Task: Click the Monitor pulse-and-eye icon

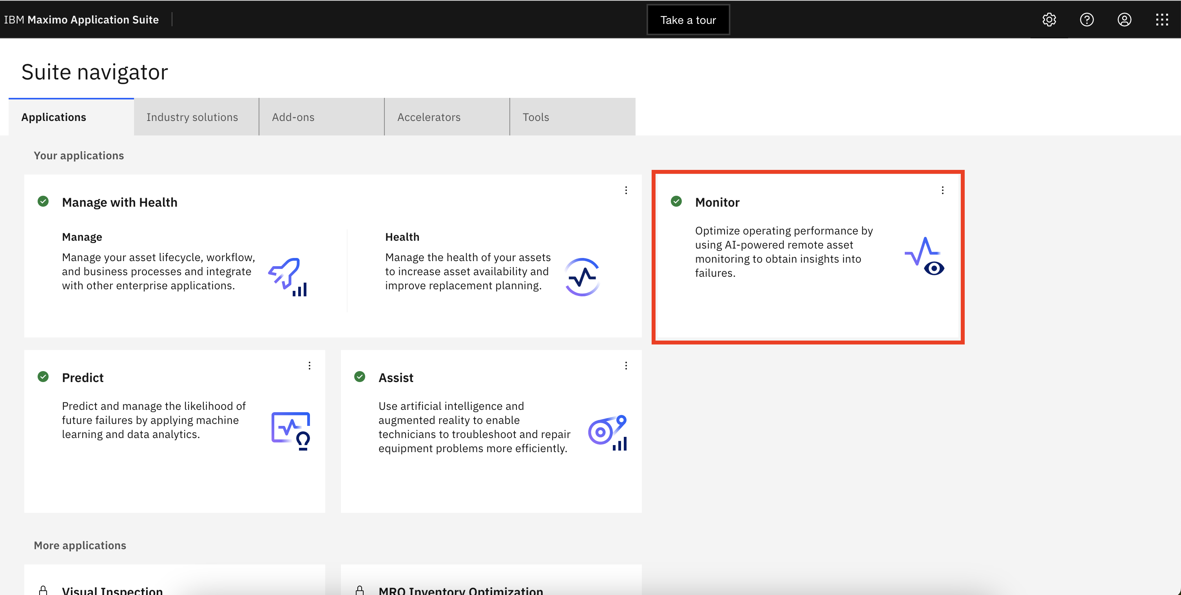Action: [924, 256]
